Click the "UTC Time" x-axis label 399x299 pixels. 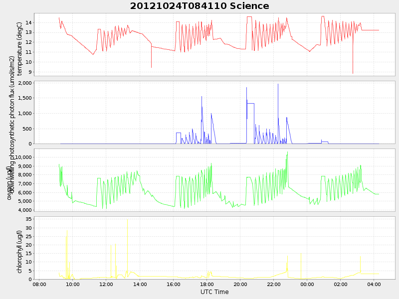(214, 292)
